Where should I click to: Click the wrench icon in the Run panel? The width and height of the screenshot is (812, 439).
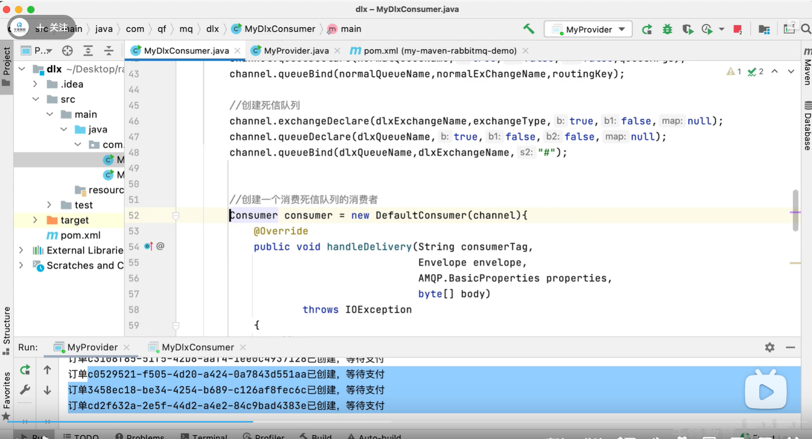point(25,390)
